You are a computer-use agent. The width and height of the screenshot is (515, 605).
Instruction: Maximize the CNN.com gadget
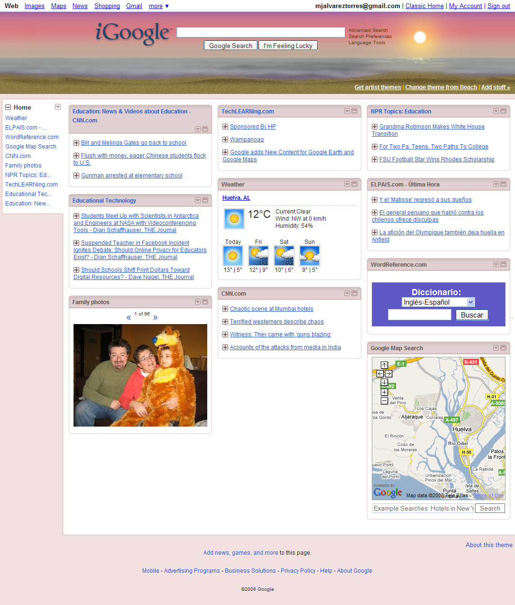(x=354, y=293)
